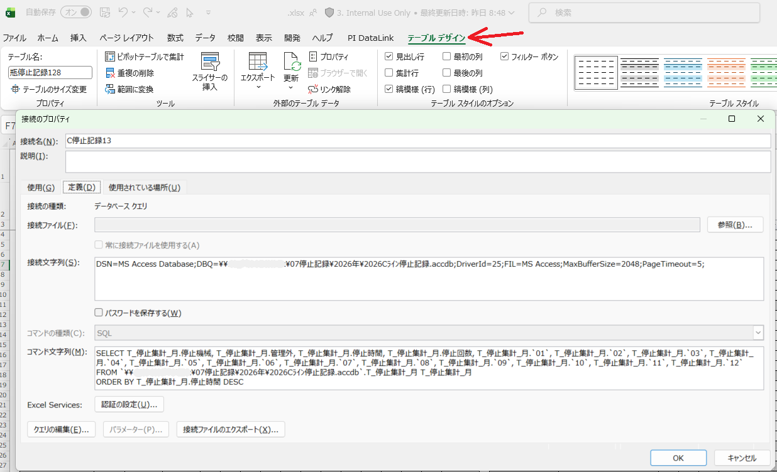Viewport: 777px width, 472px height.
Task: Toggle the AutoSave switch (自動保存)
Action: coord(76,13)
